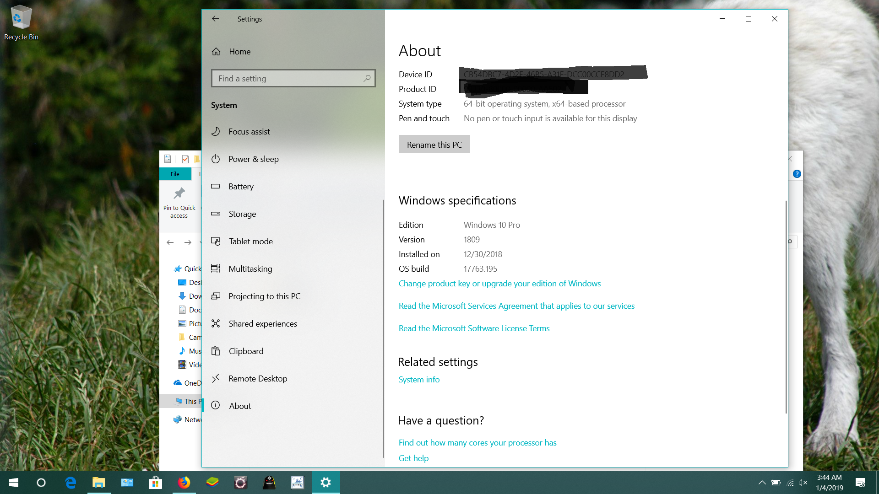Launch Microsoft Edge from taskbar
This screenshot has height=494, width=879.
coord(71,483)
